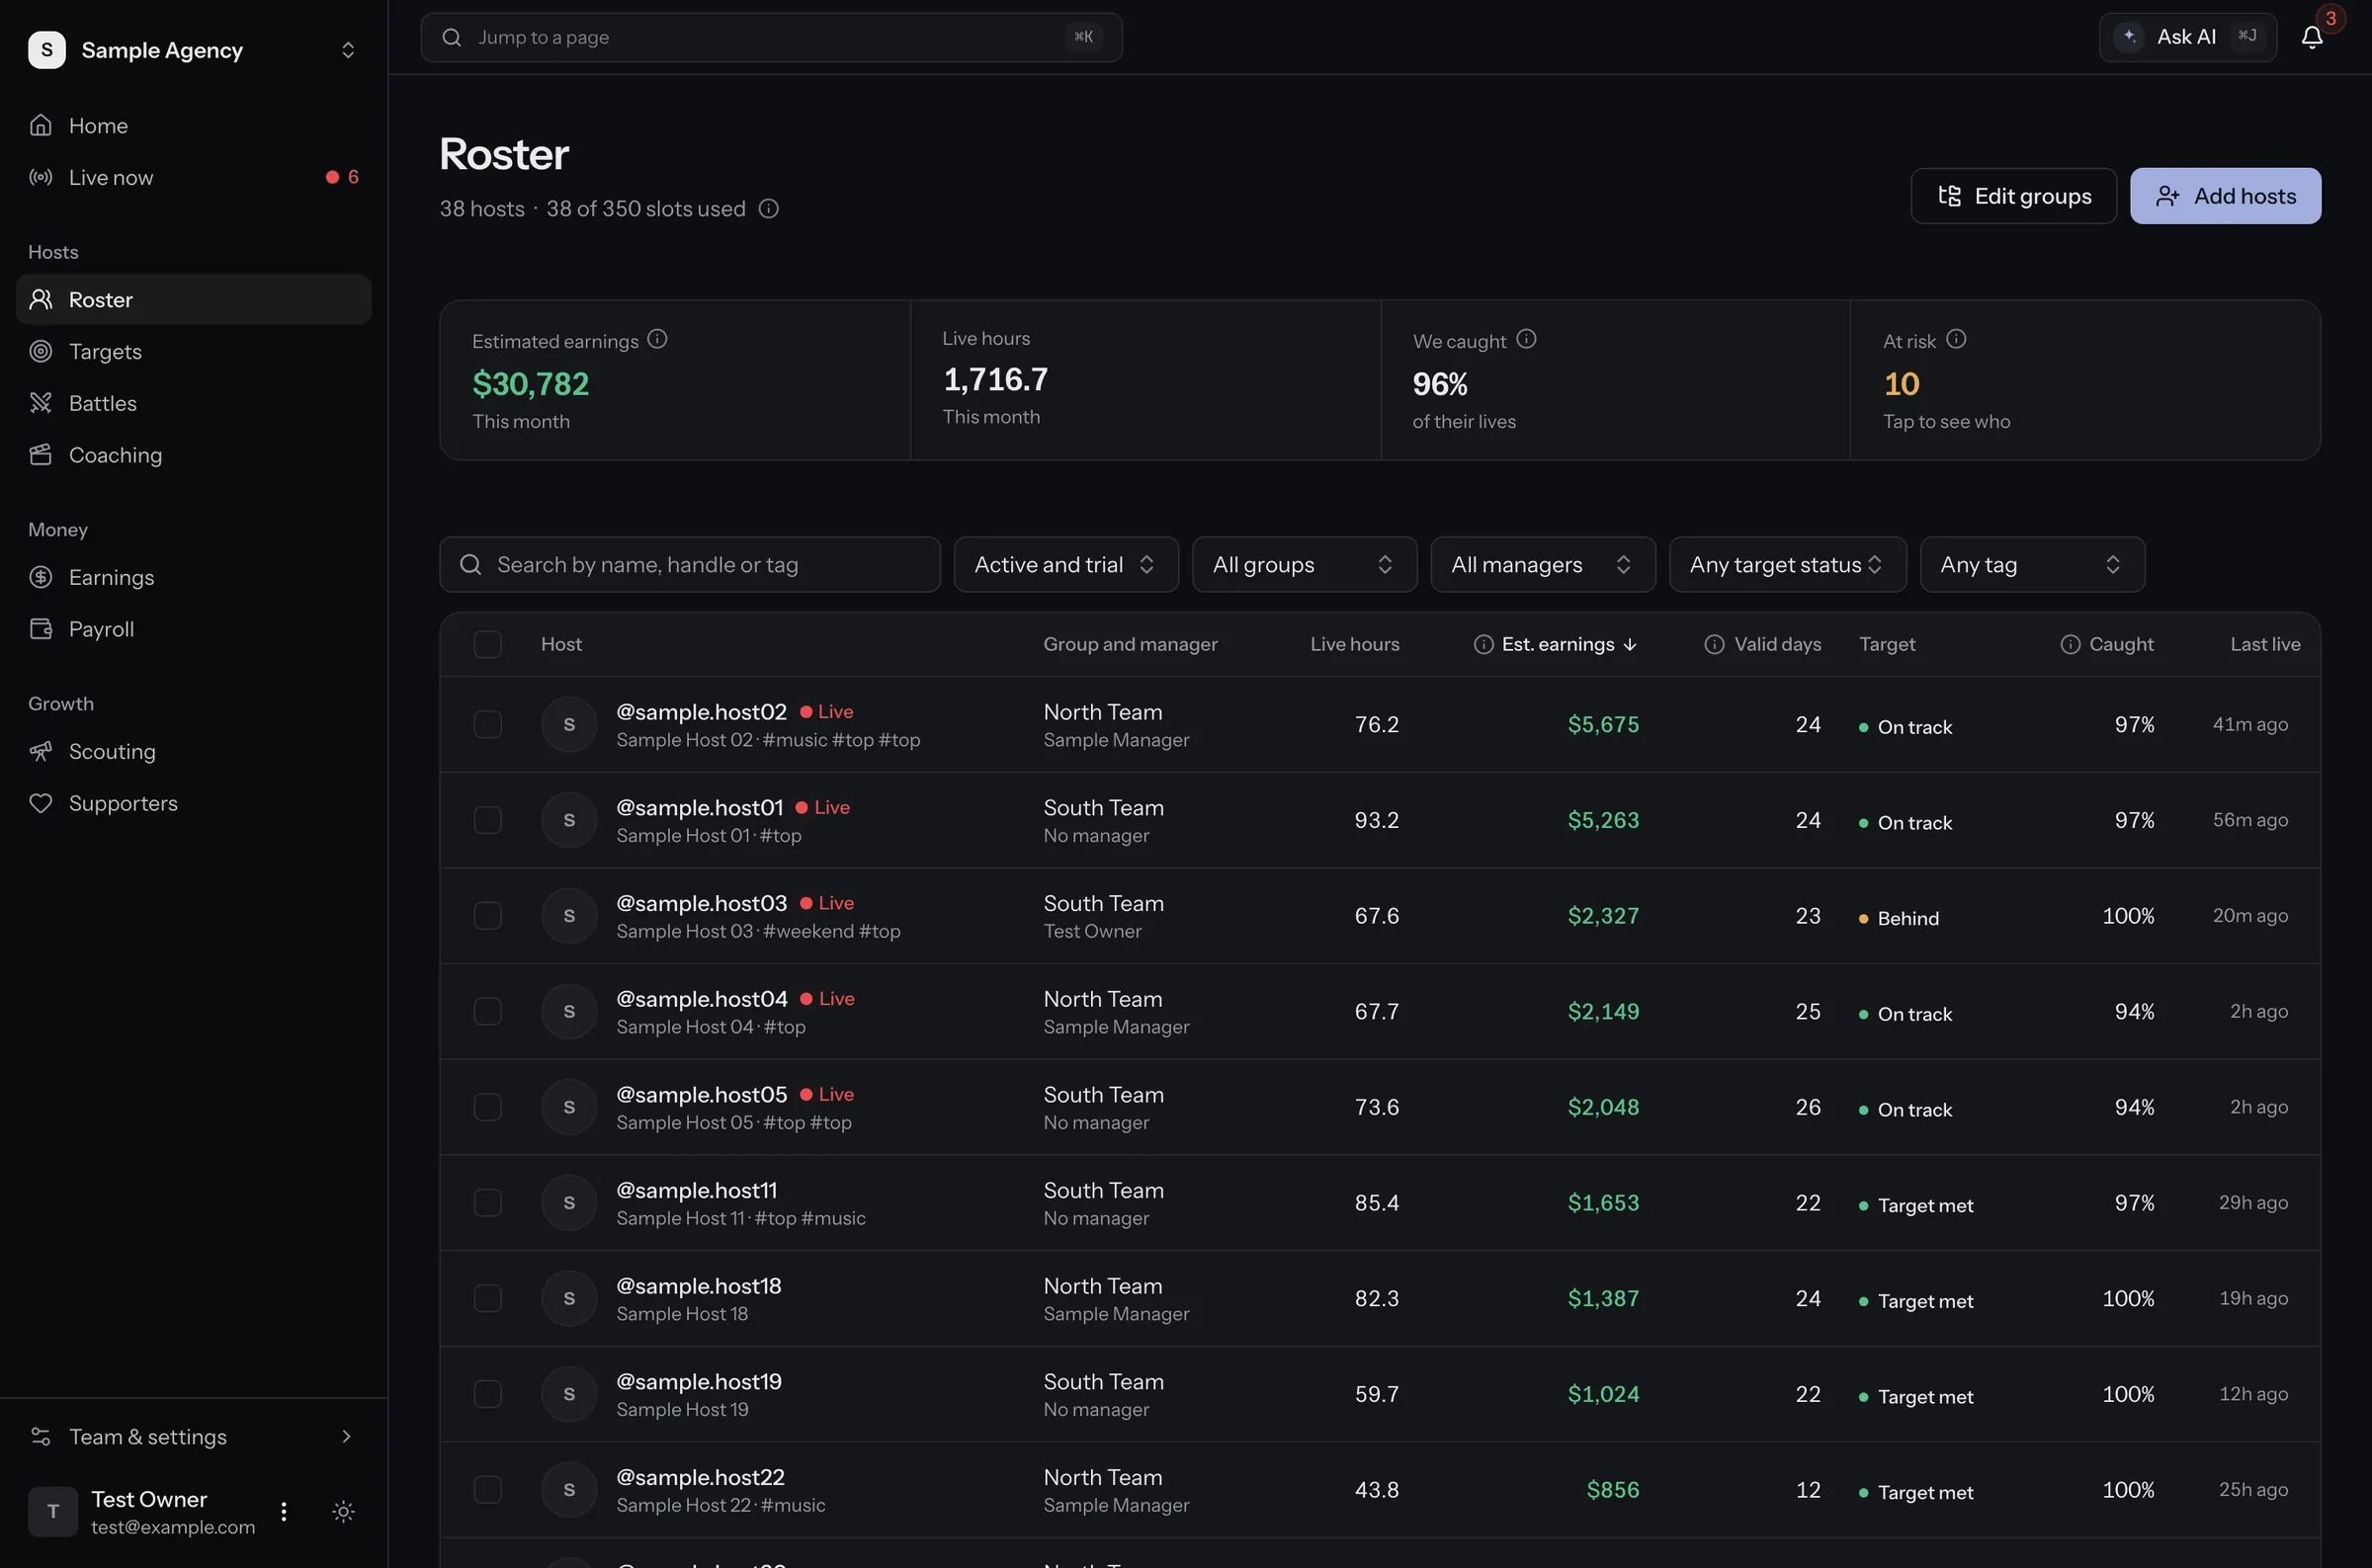Viewport: 2372px width, 1568px height.
Task: Open the All groups dropdown
Action: coord(1304,564)
